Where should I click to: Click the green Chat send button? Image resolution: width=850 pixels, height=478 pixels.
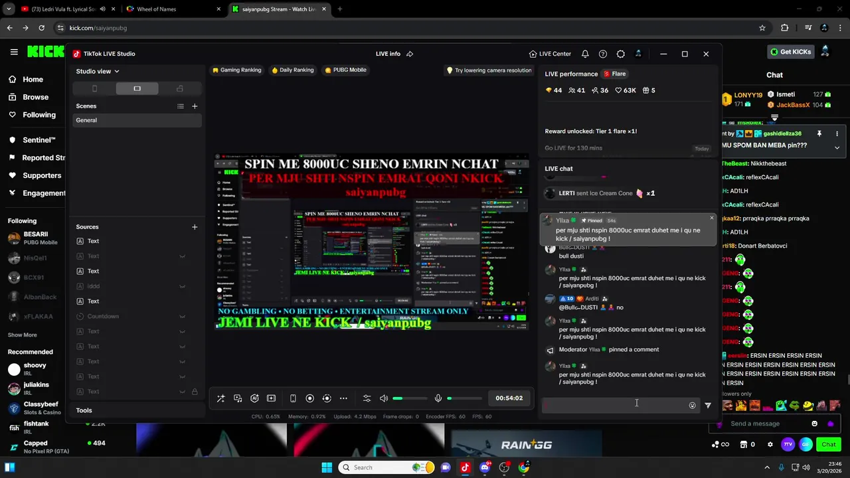tap(829, 444)
